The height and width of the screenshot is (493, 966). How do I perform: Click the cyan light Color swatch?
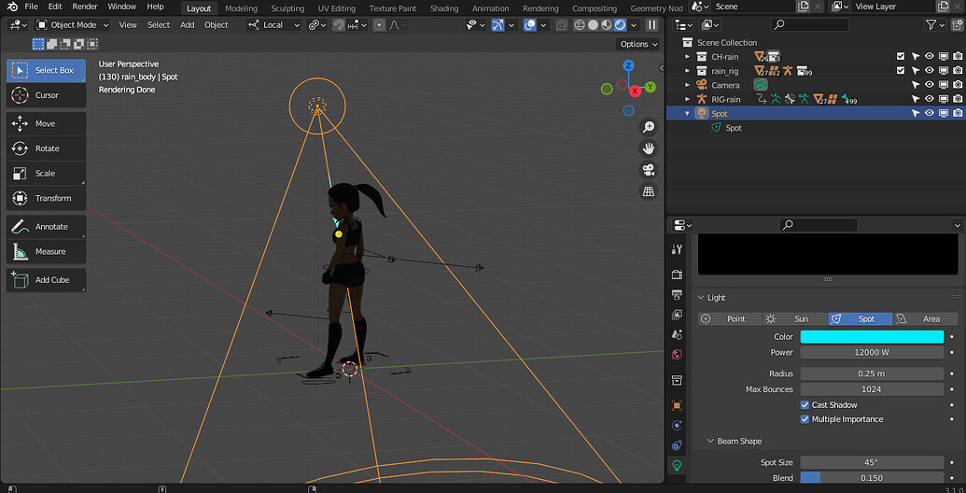872,337
